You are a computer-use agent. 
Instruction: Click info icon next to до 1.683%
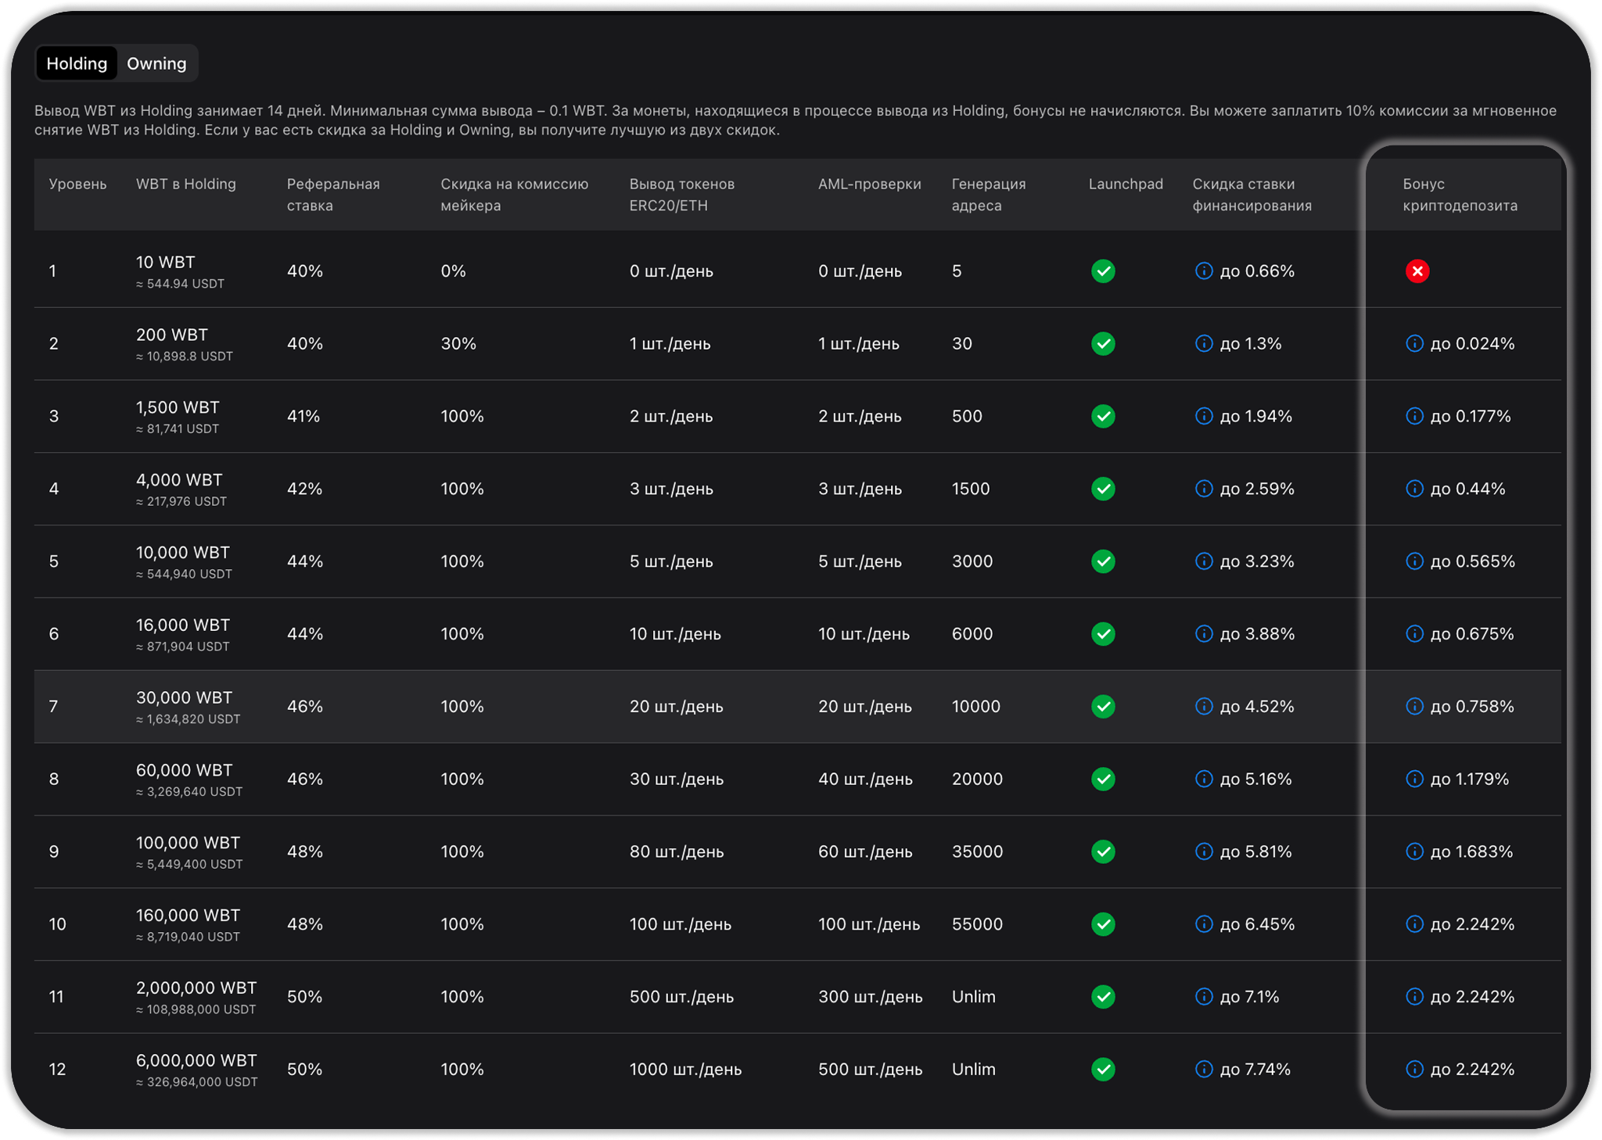click(x=1414, y=851)
